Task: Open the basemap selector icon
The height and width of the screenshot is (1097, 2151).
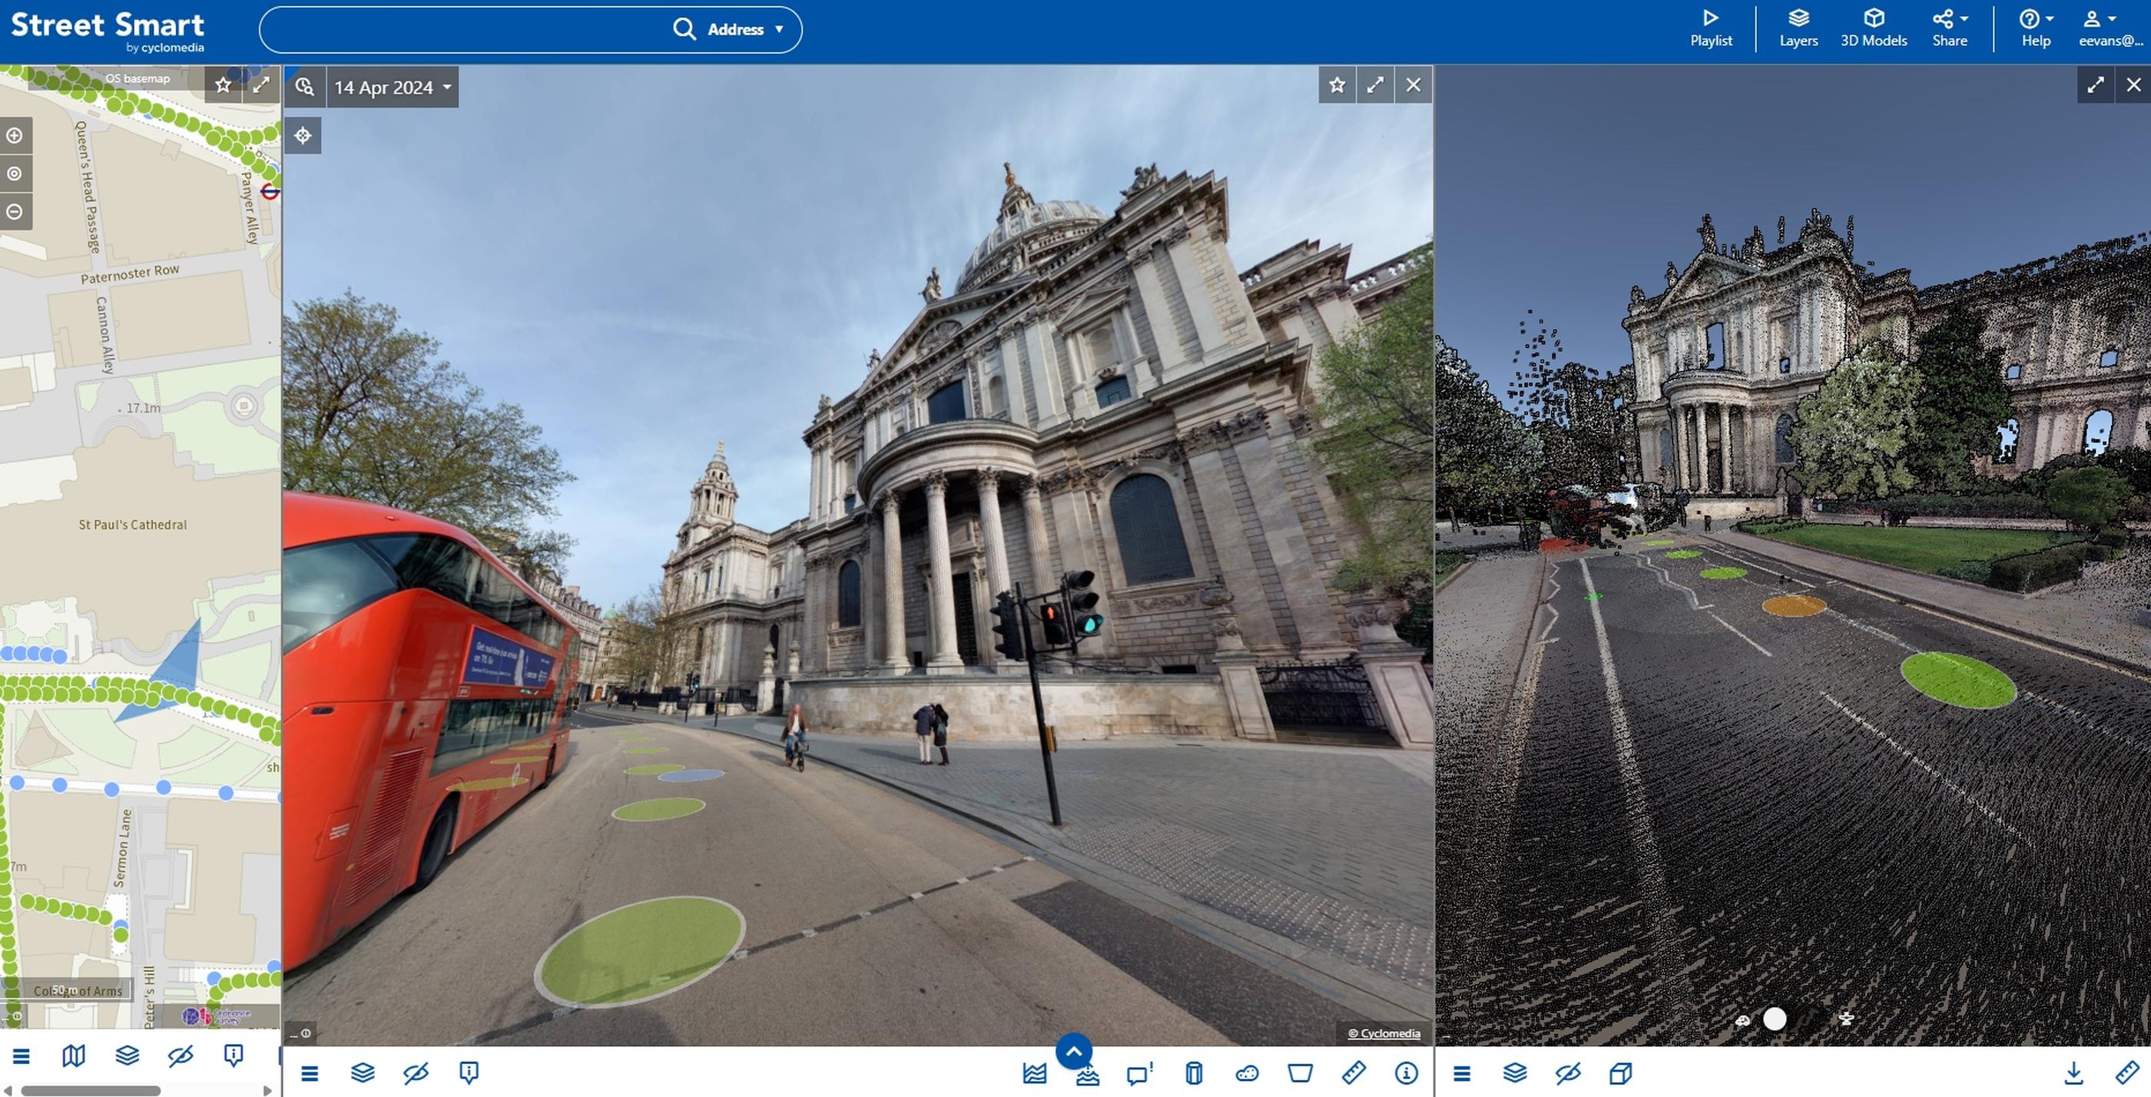Action: [x=74, y=1056]
